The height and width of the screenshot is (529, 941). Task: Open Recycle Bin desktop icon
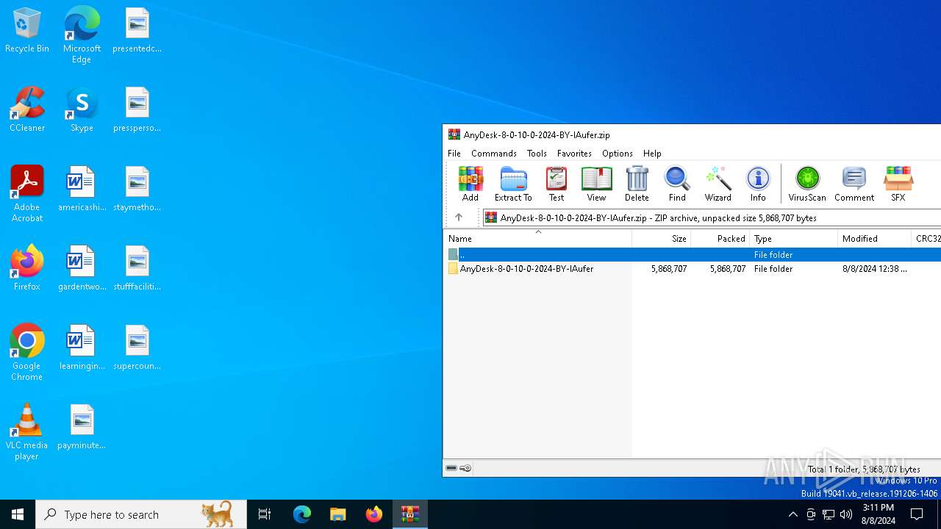coord(27,30)
